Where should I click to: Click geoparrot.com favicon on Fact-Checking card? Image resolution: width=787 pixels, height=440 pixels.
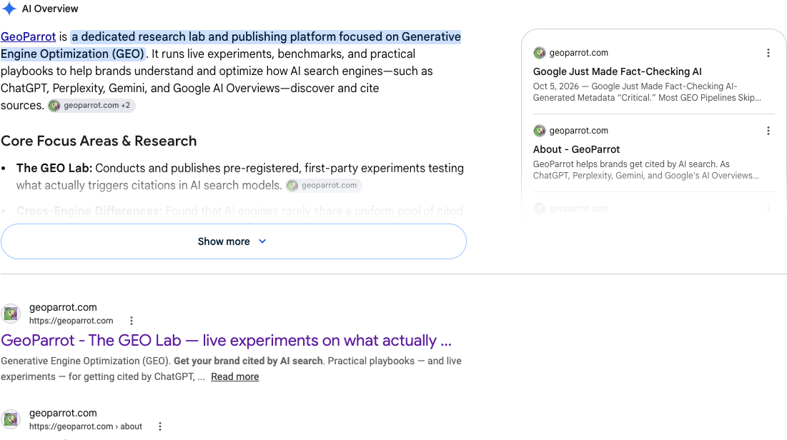(540, 53)
